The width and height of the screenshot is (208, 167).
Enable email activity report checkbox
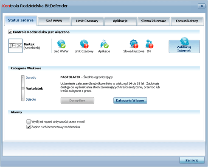[28, 121]
